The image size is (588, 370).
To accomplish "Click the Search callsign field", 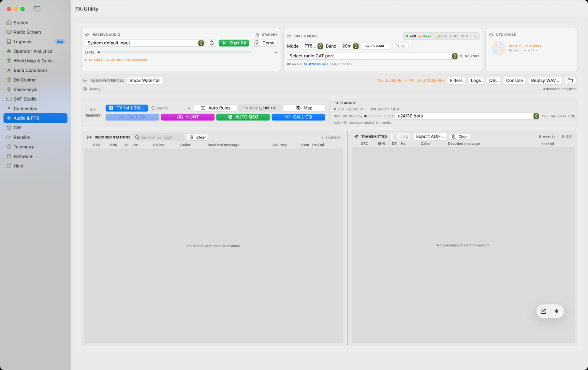I will [159, 137].
